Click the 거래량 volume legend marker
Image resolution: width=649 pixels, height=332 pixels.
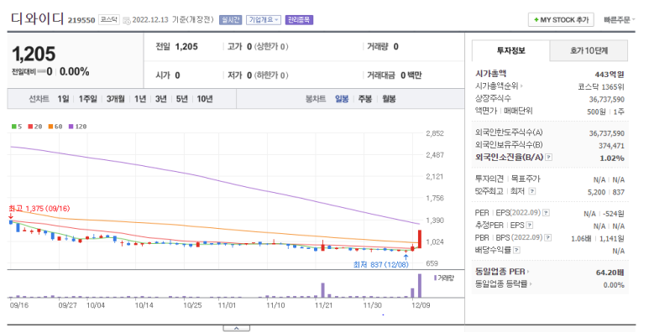click(x=443, y=278)
